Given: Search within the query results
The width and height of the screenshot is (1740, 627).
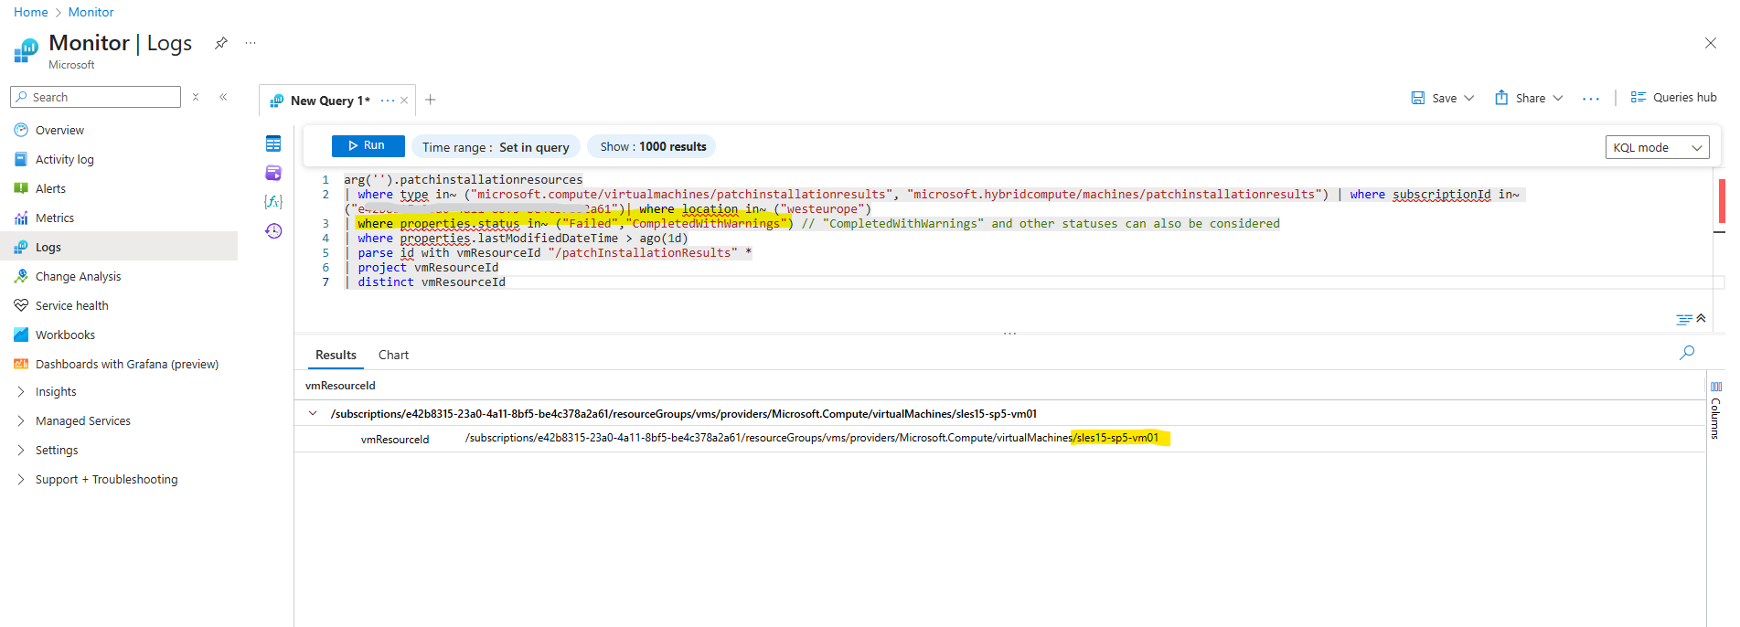Looking at the screenshot, I should coord(1687,353).
